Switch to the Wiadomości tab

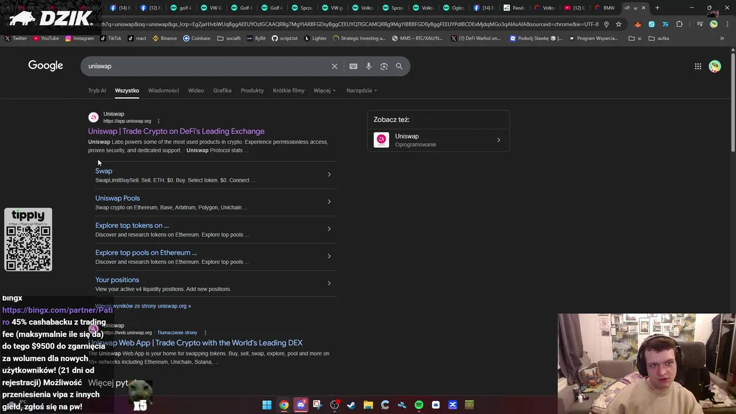point(163,90)
